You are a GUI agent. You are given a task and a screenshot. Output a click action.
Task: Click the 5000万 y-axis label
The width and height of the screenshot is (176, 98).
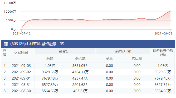pos(11,21)
